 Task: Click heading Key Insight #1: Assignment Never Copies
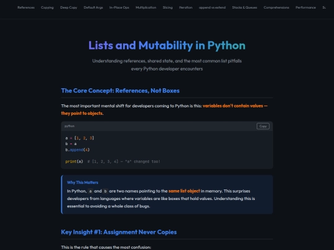pos(119,232)
